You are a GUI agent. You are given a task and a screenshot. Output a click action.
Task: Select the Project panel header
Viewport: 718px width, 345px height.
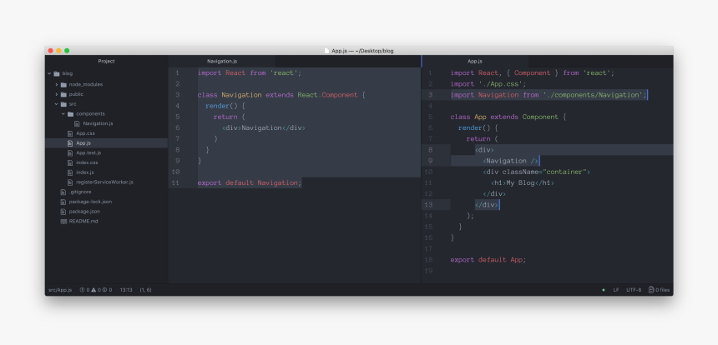click(106, 61)
